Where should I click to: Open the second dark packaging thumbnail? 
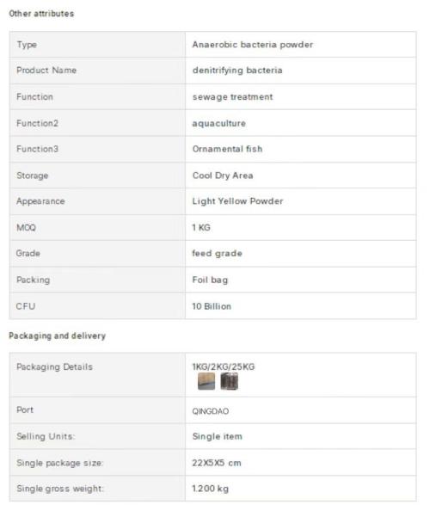[x=230, y=381]
